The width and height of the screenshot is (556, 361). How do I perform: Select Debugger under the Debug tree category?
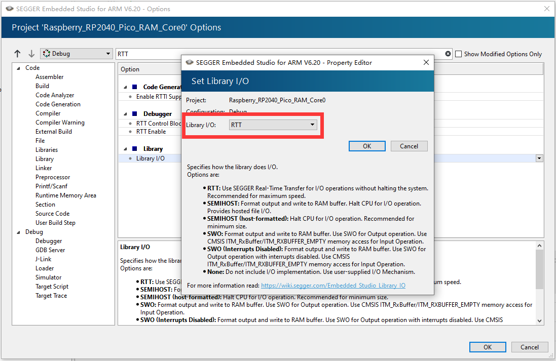click(49, 241)
